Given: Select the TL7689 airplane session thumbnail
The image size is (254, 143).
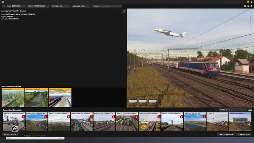Looking at the screenshot, I should coord(217,122).
